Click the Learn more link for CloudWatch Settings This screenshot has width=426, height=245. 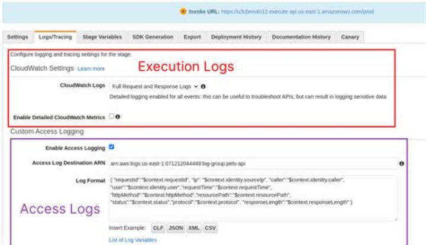click(91, 69)
